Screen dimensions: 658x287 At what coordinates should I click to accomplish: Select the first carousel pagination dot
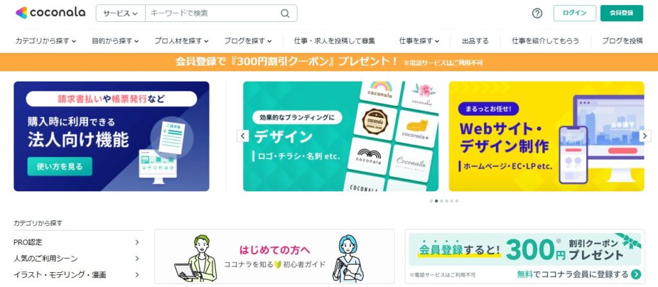431,201
